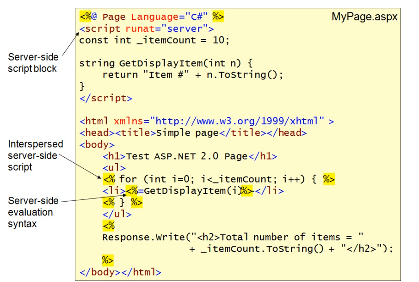This screenshot has height=282, width=419.
Task: Click the 'string GetDisplayItem(int n) {' line
Action: coord(166,63)
